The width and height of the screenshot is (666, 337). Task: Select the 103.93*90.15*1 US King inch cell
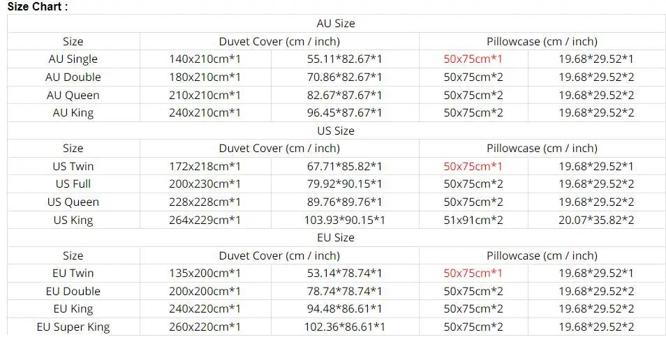point(344,220)
